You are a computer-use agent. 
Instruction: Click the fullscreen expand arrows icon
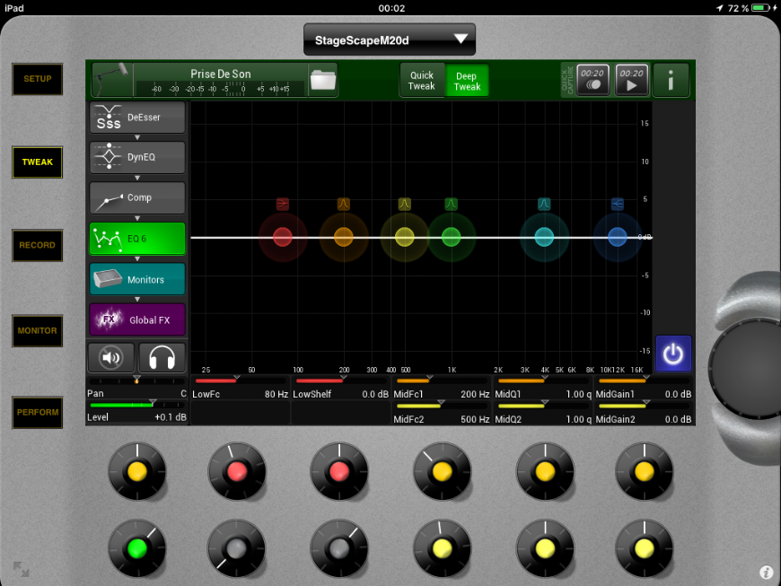click(21, 569)
